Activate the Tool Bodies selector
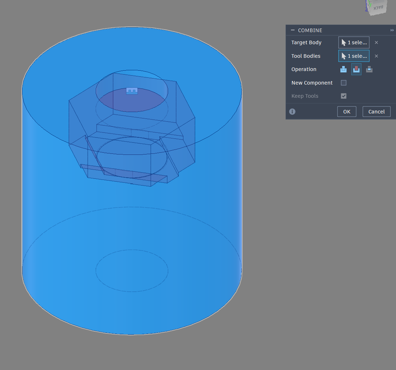Image resolution: width=396 pixels, height=370 pixels. pyautogui.click(x=354, y=56)
